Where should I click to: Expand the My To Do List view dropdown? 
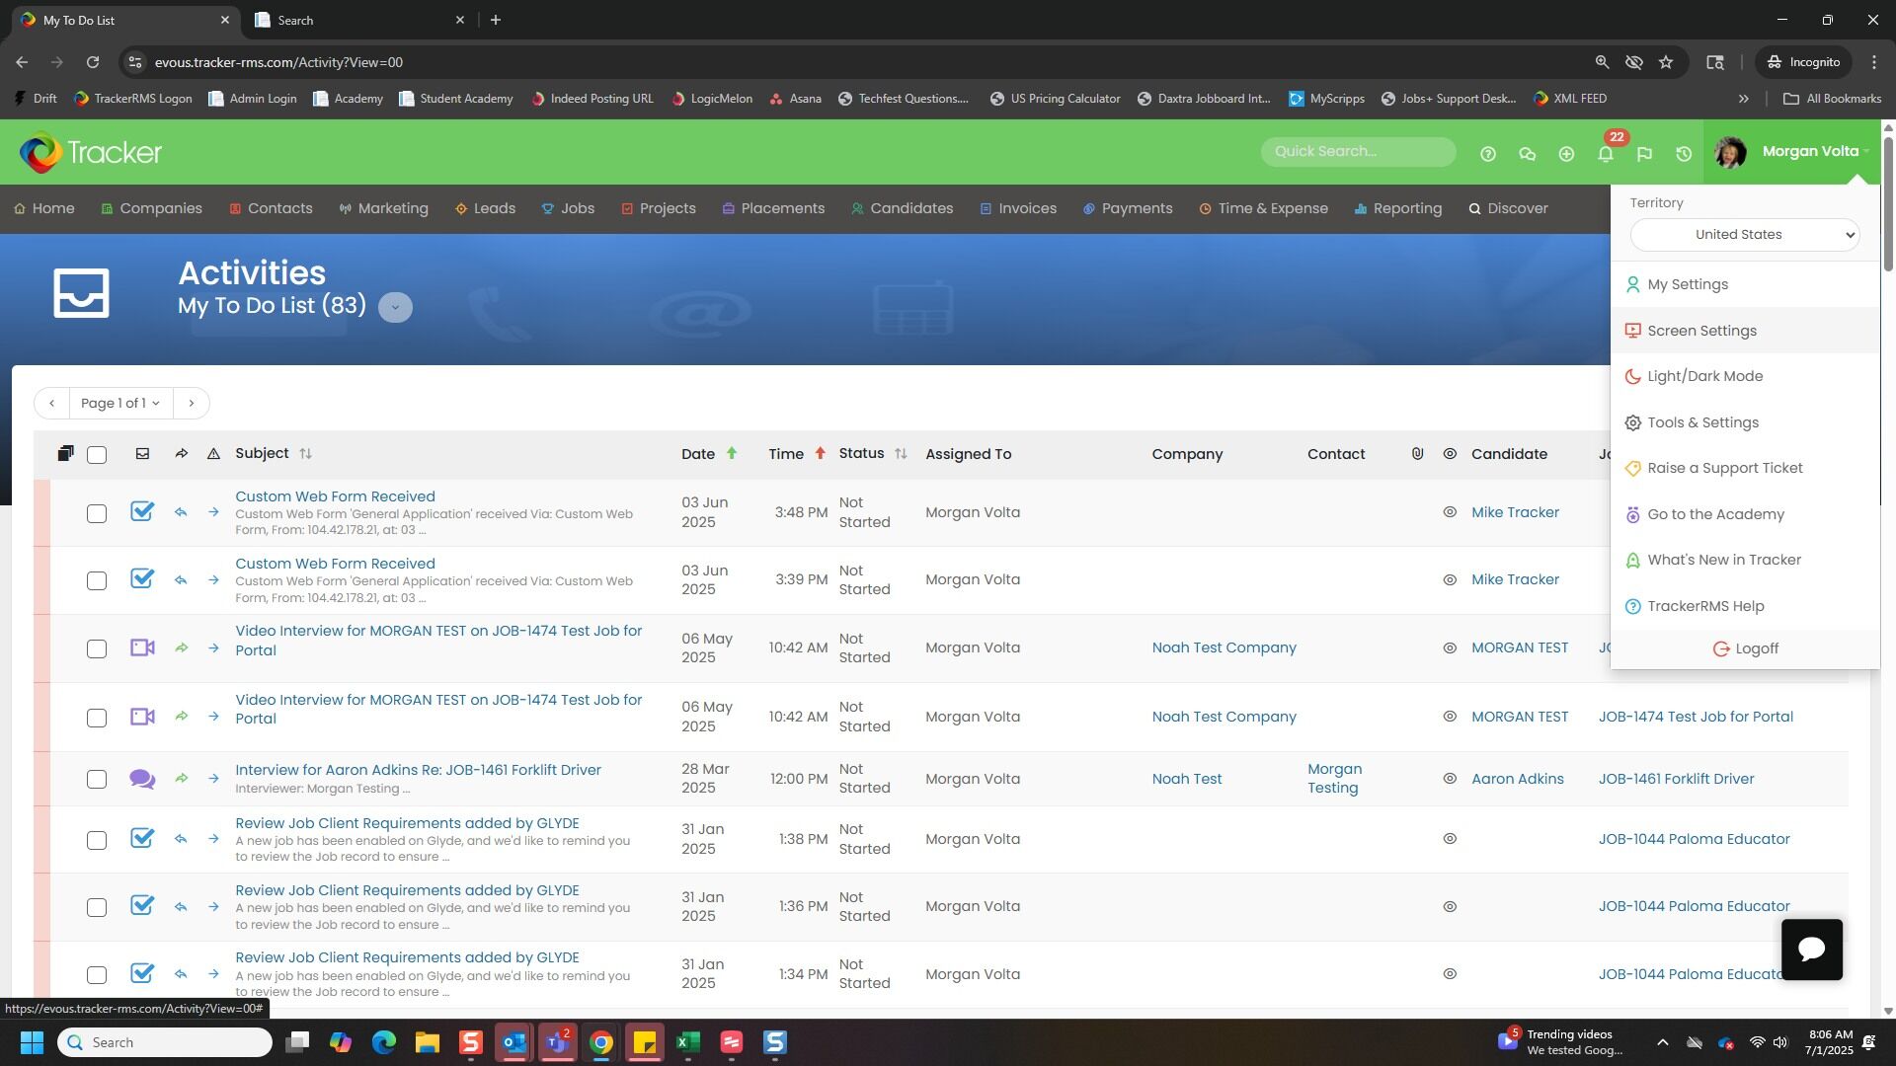coord(395,307)
